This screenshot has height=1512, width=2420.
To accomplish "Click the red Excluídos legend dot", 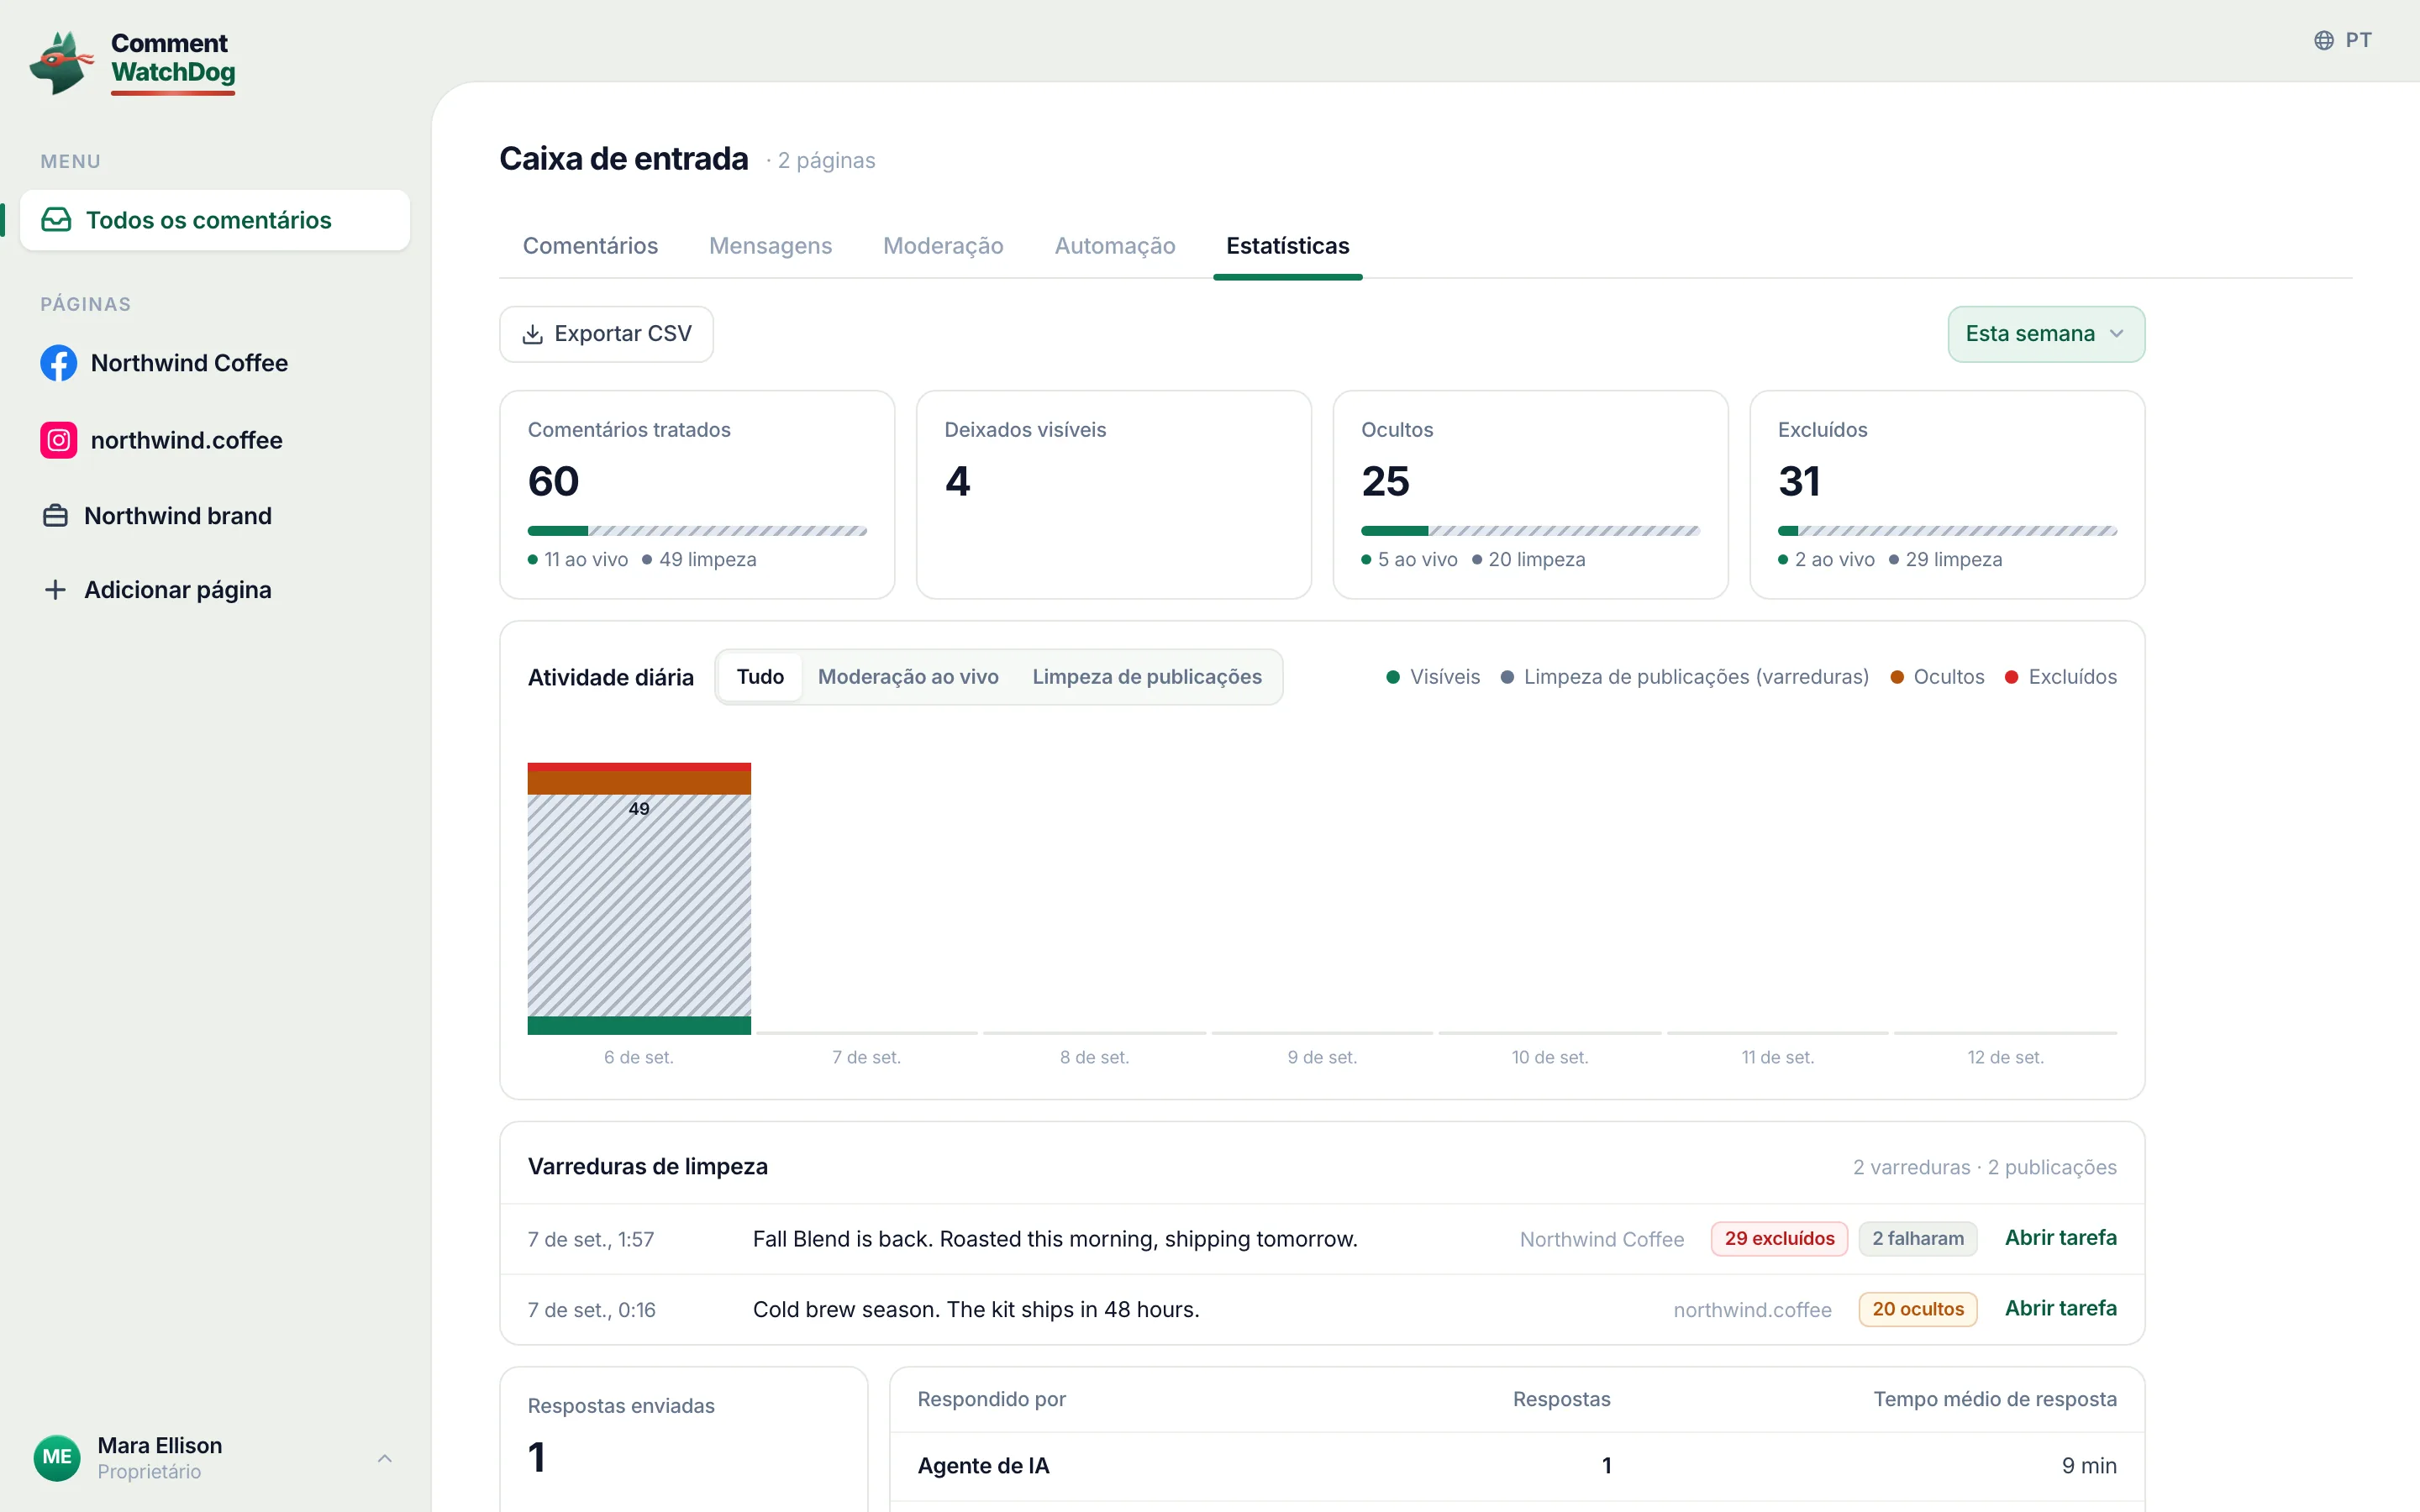I will [2012, 677].
